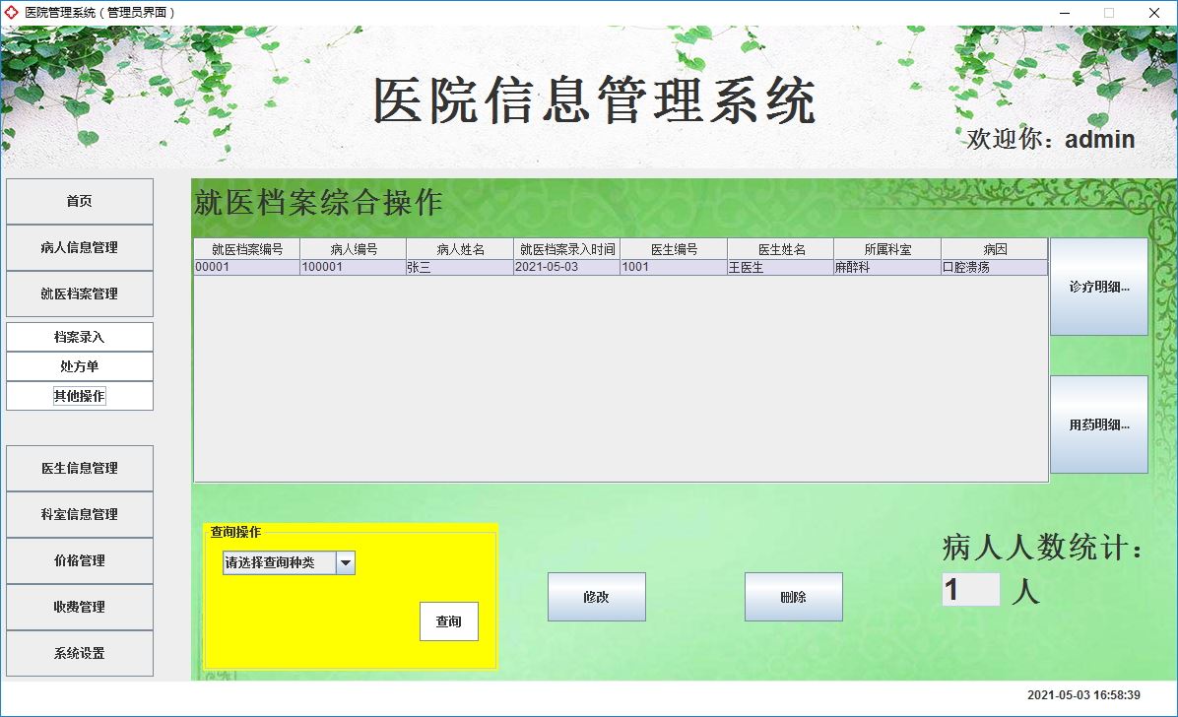
Task: Open 价格管理 price management
Action: tap(79, 560)
